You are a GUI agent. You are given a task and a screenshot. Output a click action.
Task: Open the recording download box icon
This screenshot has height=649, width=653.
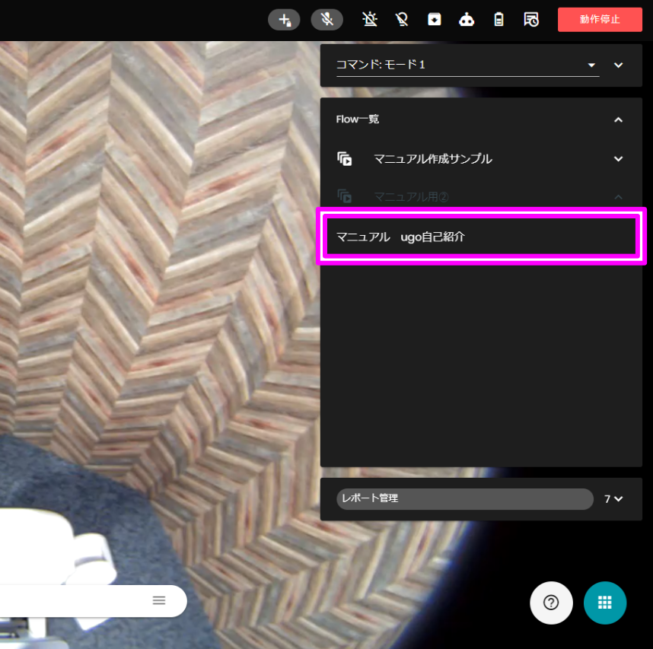[434, 19]
